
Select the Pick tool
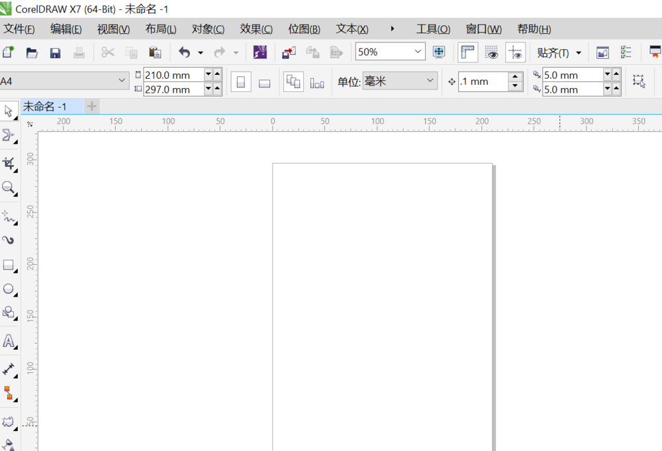click(9, 111)
